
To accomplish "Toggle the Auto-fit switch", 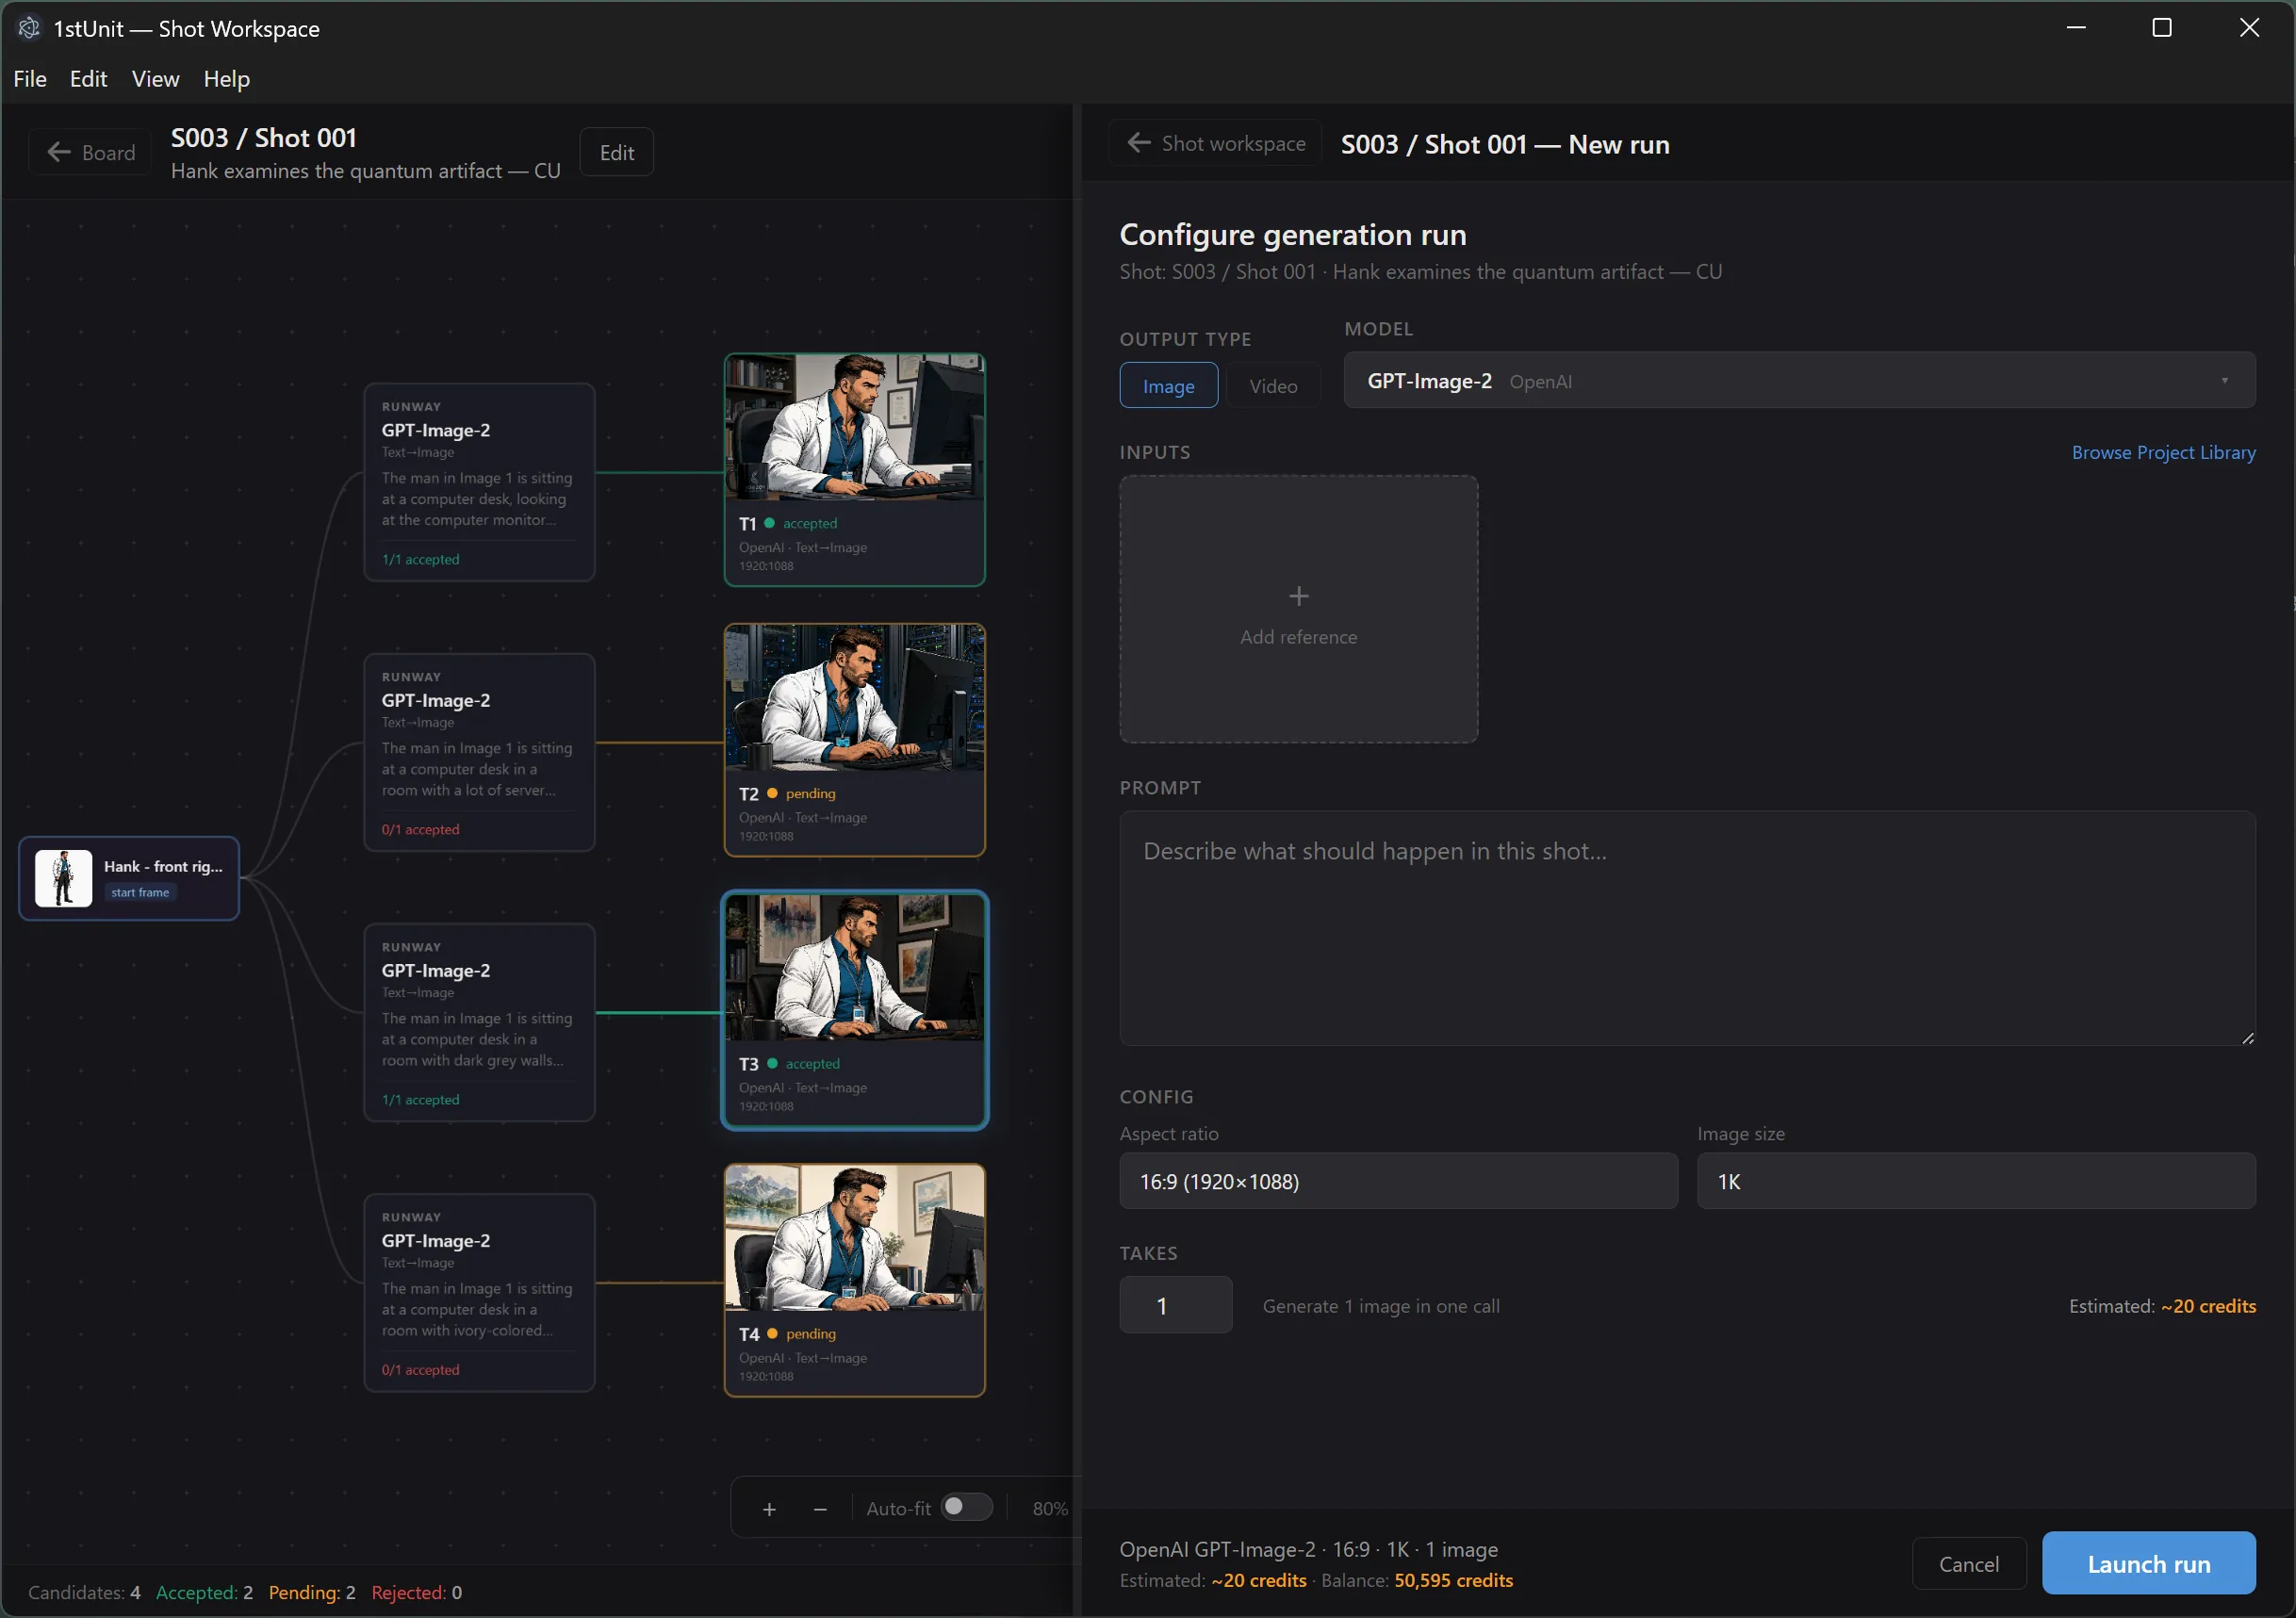I will coord(966,1507).
